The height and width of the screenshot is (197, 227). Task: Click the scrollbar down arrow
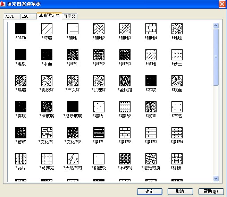tap(216, 178)
